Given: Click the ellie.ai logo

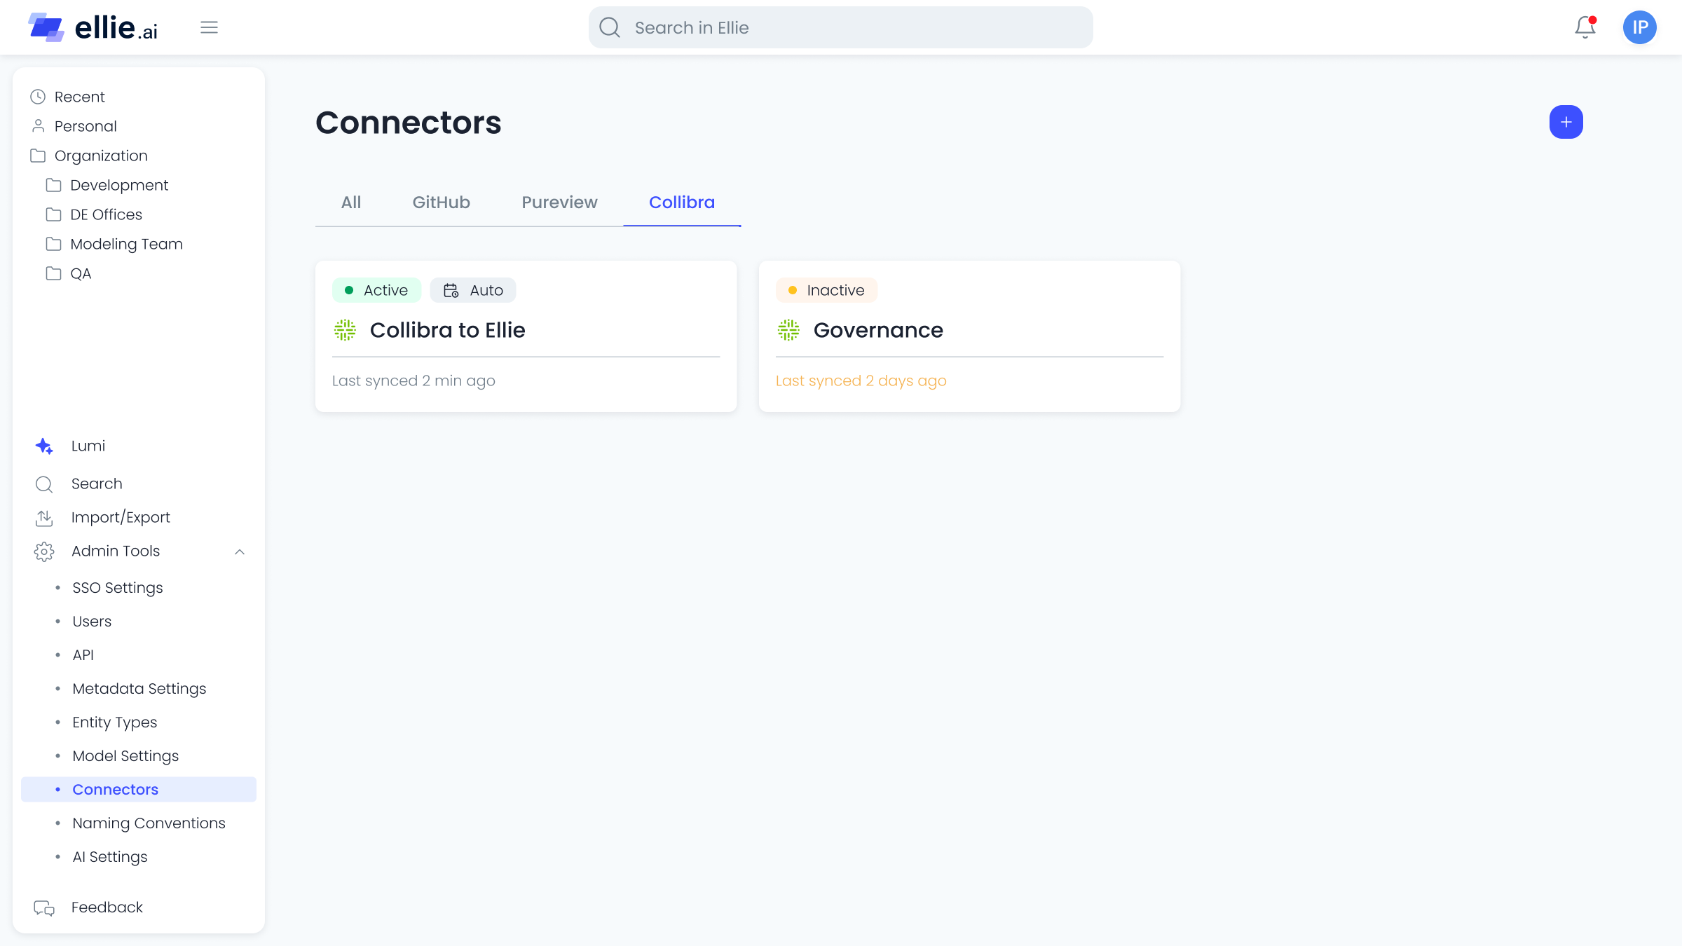Looking at the screenshot, I should [93, 27].
